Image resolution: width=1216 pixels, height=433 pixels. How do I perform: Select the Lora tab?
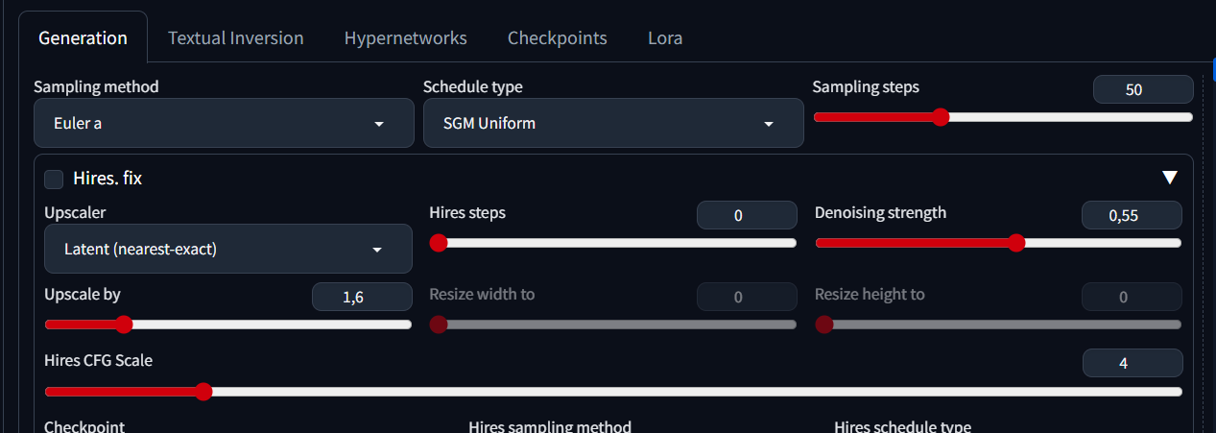pyautogui.click(x=665, y=38)
